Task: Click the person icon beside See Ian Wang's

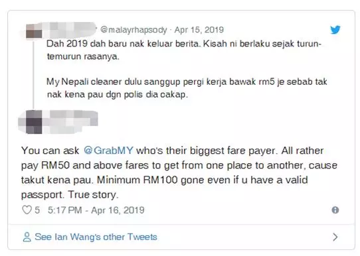Action: coord(27,237)
